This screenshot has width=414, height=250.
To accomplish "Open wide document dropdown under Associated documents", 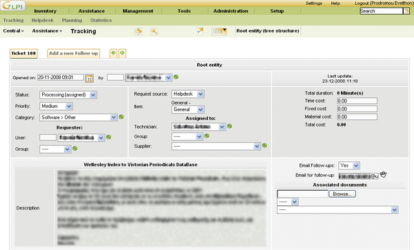I will tap(337, 210).
